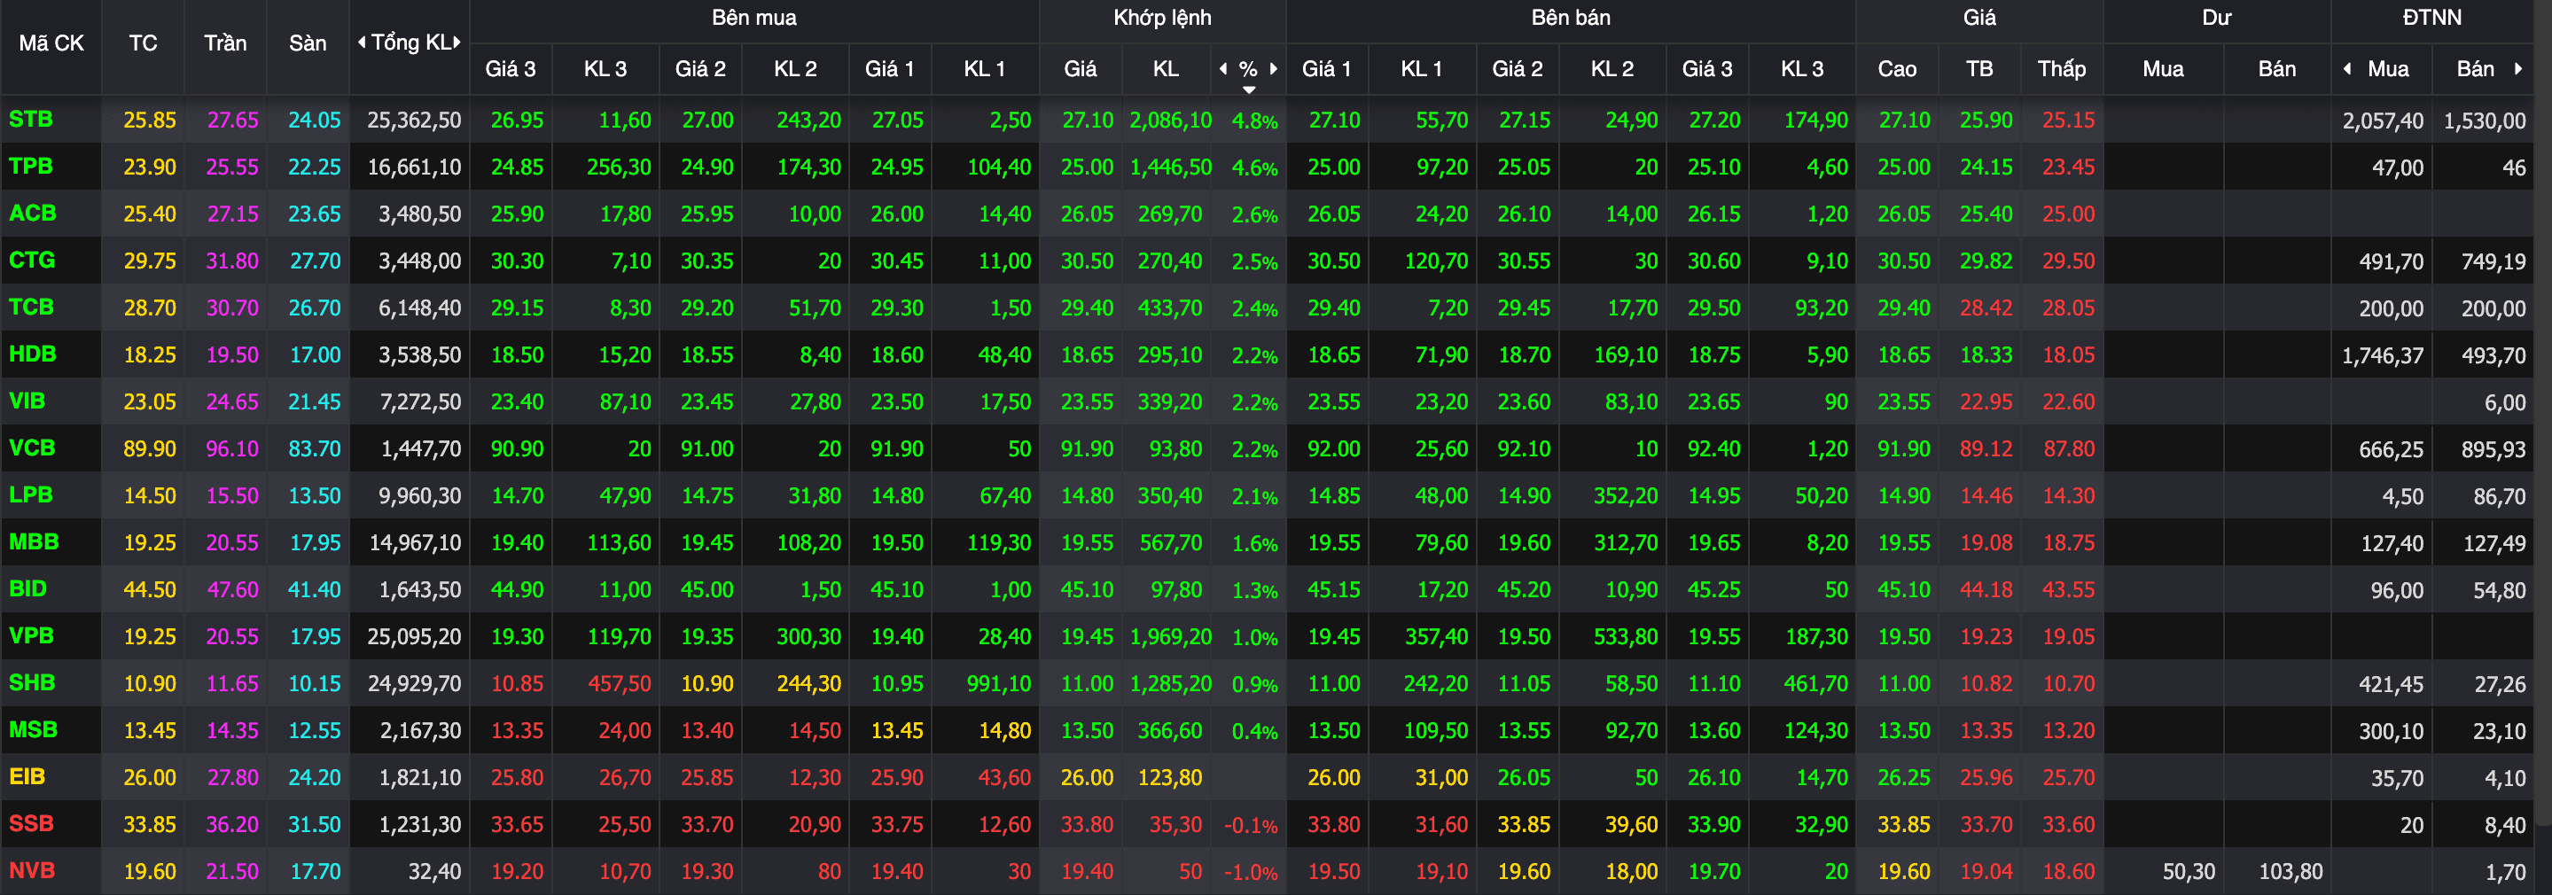The image size is (2552, 895).
Task: Click TPB percent change 4.6%
Action: pos(1254,167)
